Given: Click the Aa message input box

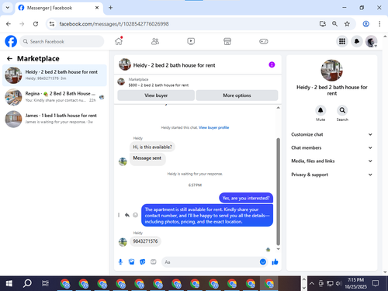Looking at the screenshot, I should [x=210, y=262].
